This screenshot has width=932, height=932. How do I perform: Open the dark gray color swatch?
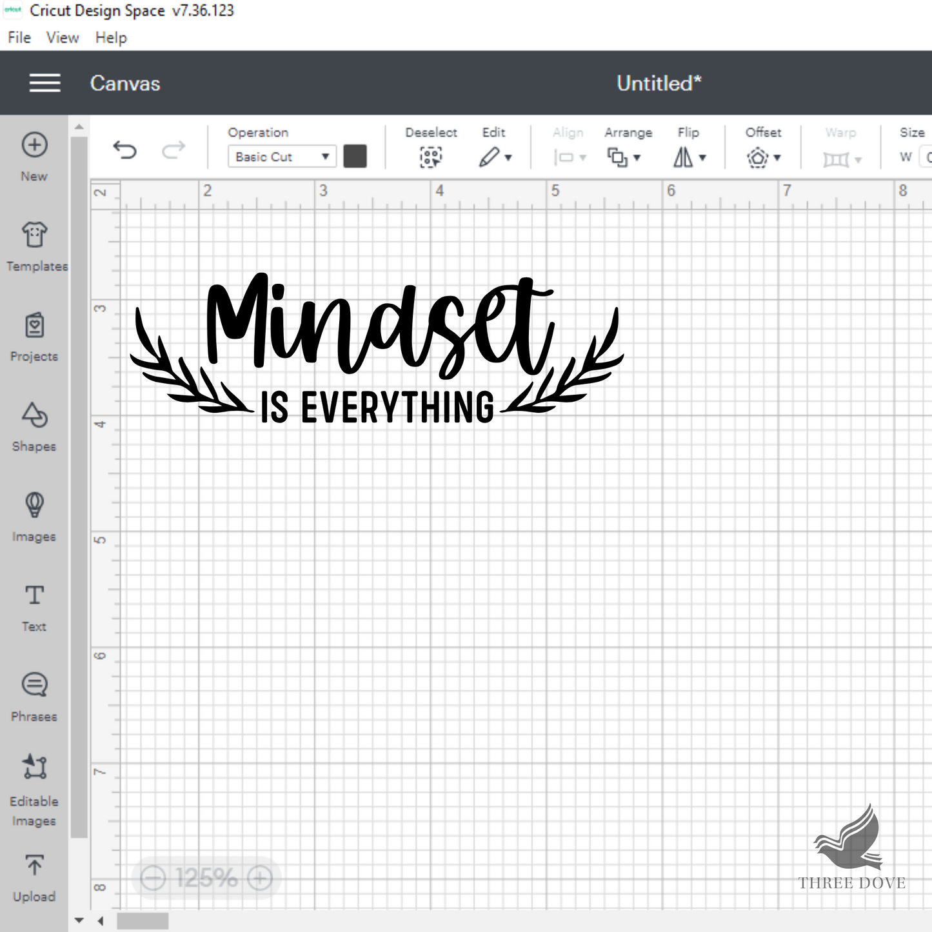[x=355, y=157]
